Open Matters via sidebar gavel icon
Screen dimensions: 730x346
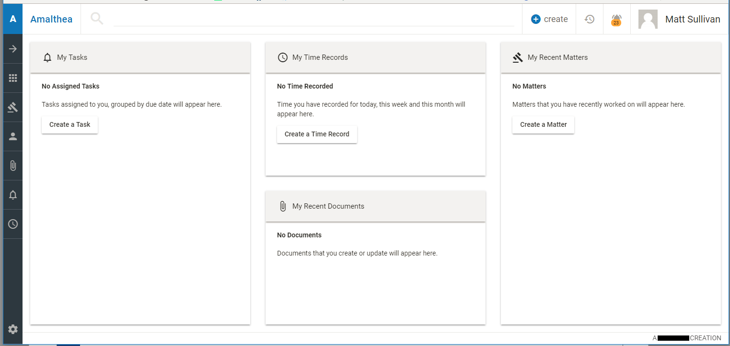click(x=13, y=107)
